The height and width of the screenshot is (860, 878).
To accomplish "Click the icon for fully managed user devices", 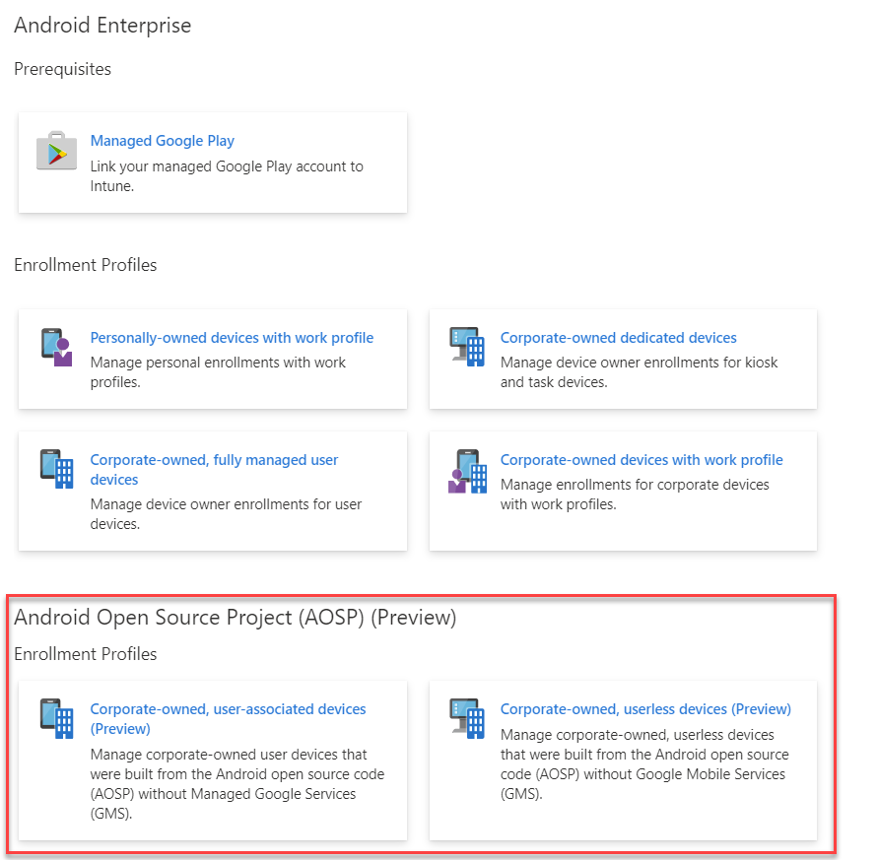I will (x=57, y=470).
